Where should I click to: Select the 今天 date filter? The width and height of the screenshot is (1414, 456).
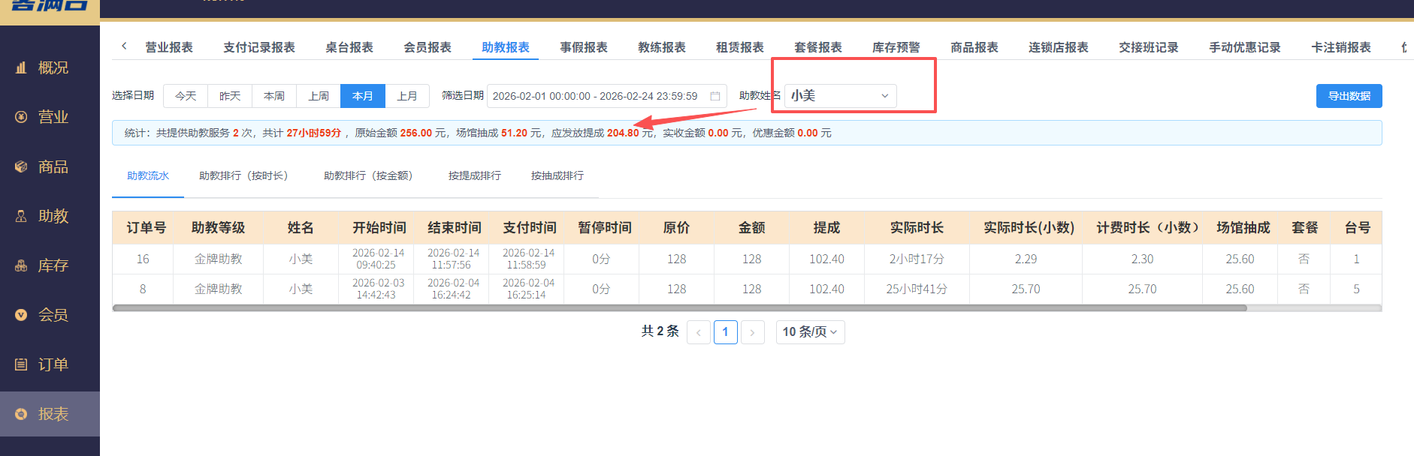point(186,96)
